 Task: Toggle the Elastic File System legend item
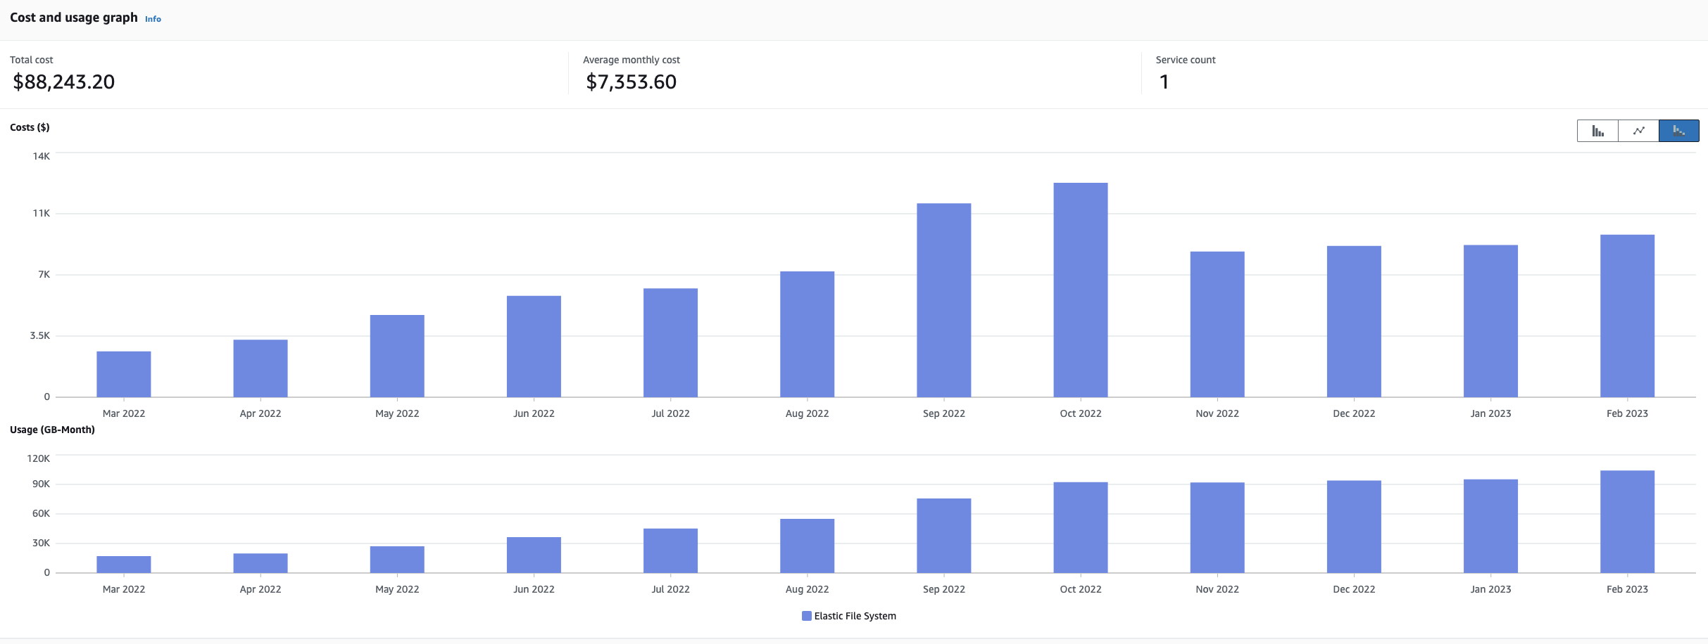tap(848, 615)
